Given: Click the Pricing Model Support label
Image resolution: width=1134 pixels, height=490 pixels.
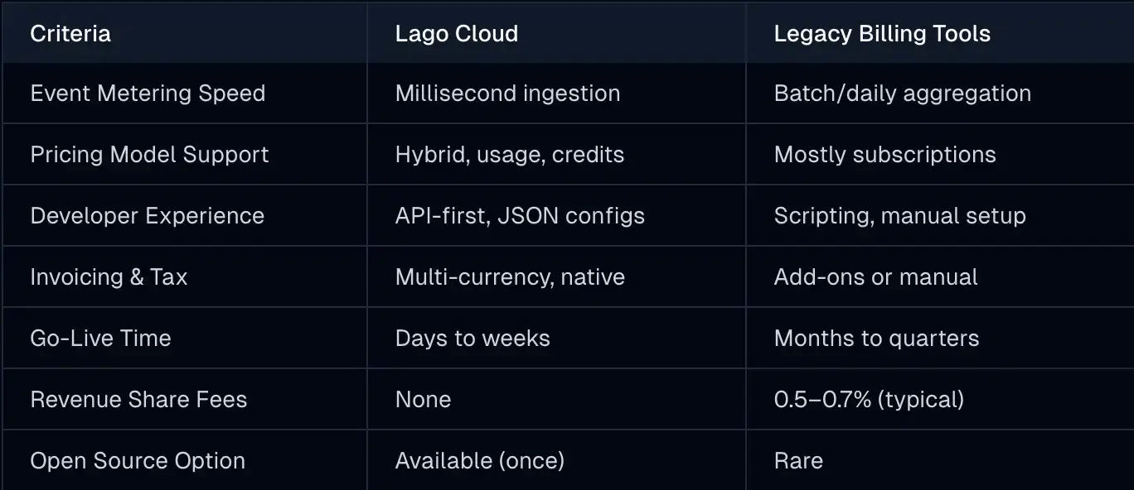Looking at the screenshot, I should (x=149, y=155).
